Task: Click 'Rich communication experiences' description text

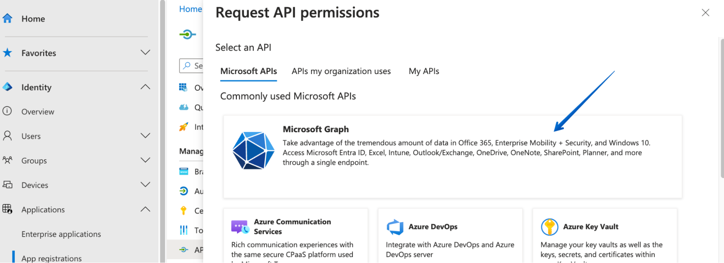Action: pos(292,251)
